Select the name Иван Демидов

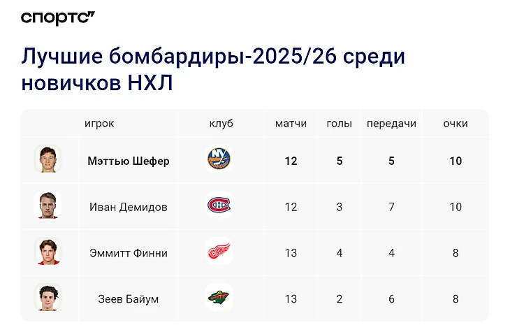click(129, 207)
